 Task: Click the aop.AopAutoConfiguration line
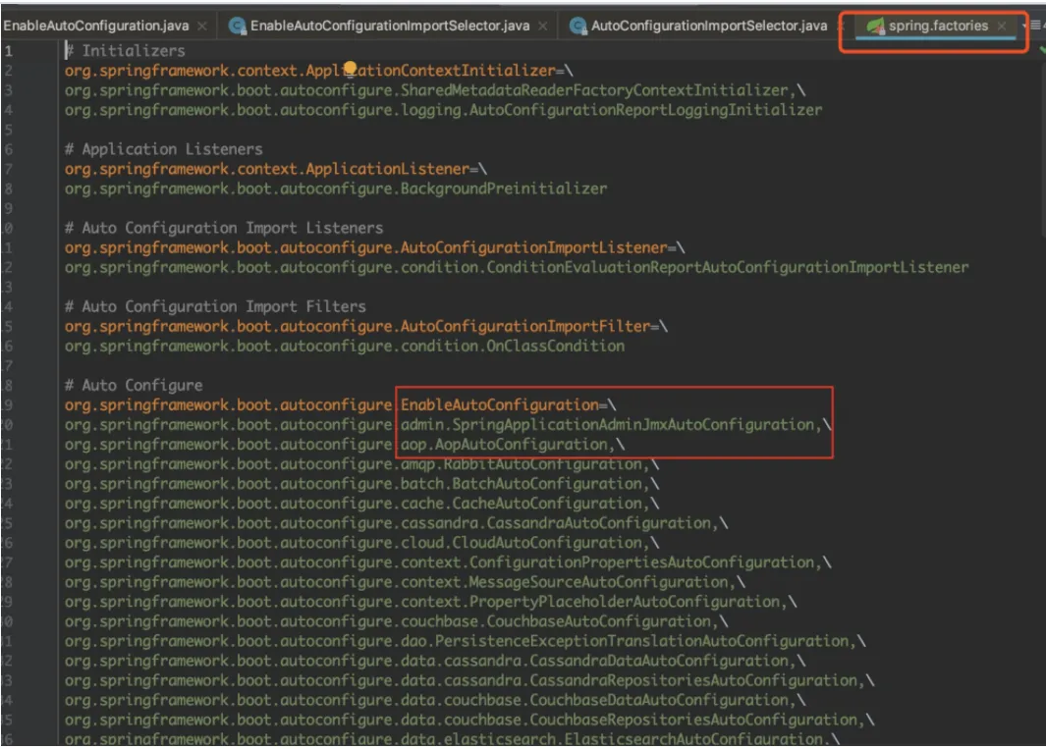344,445
